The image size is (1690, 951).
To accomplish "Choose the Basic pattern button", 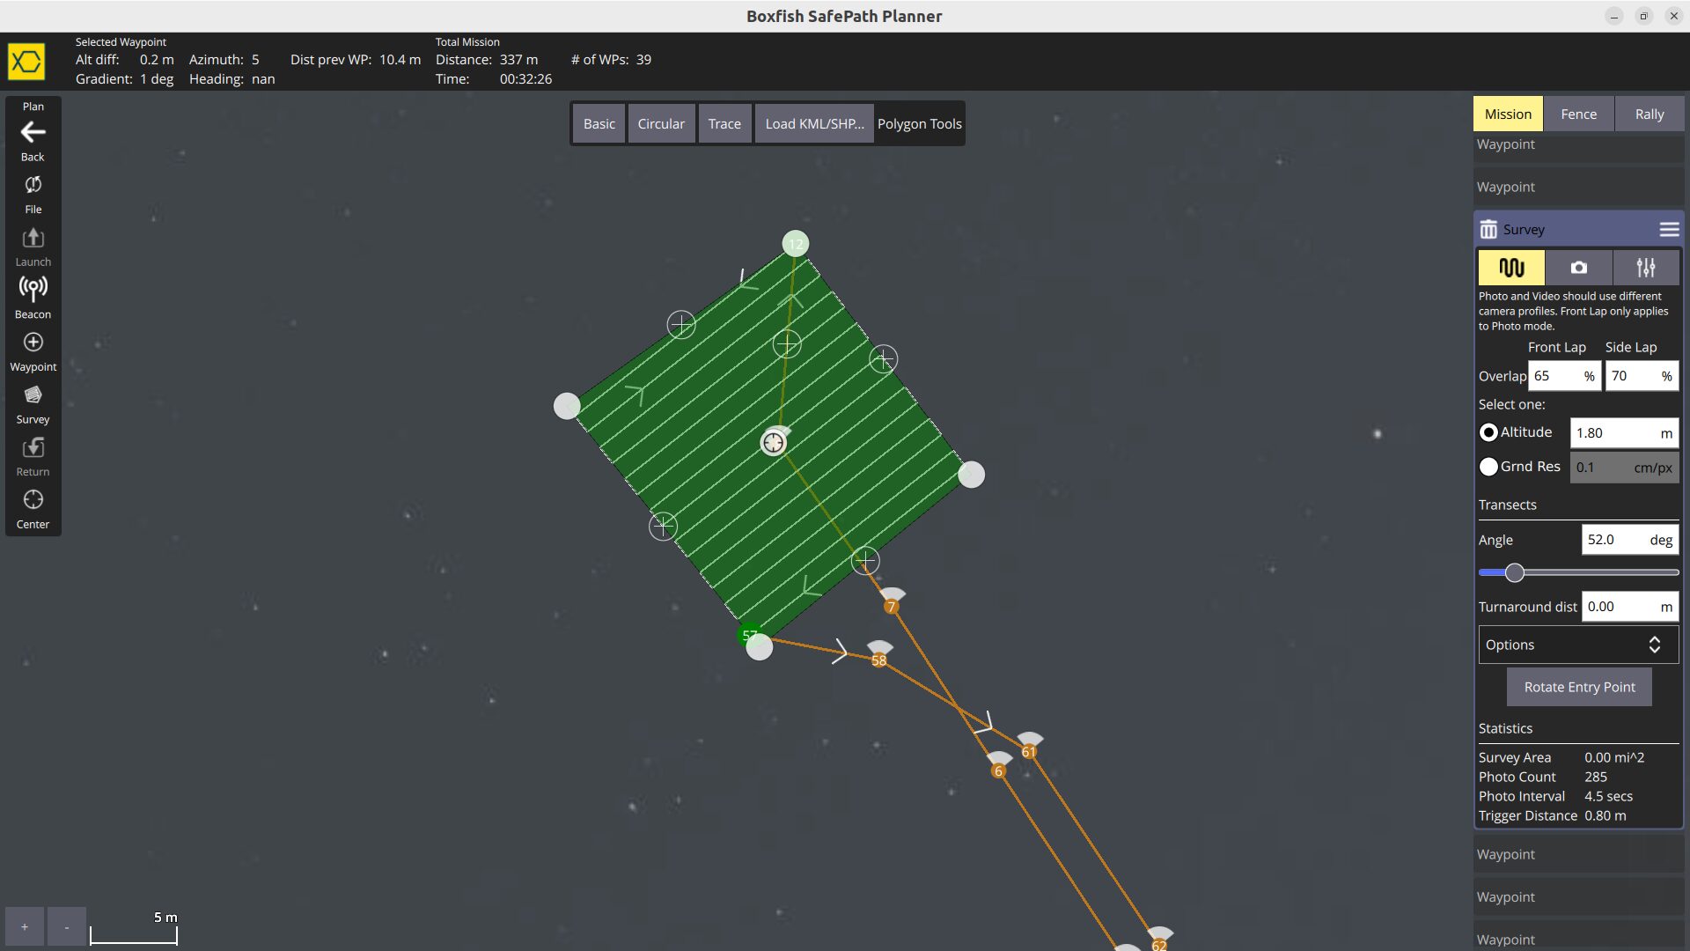I will click(599, 123).
